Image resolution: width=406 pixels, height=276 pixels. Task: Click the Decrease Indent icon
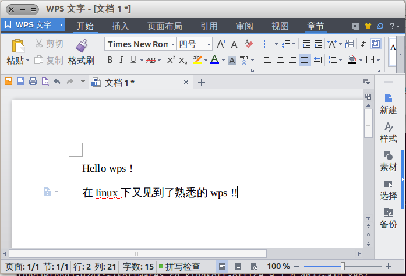point(306,44)
